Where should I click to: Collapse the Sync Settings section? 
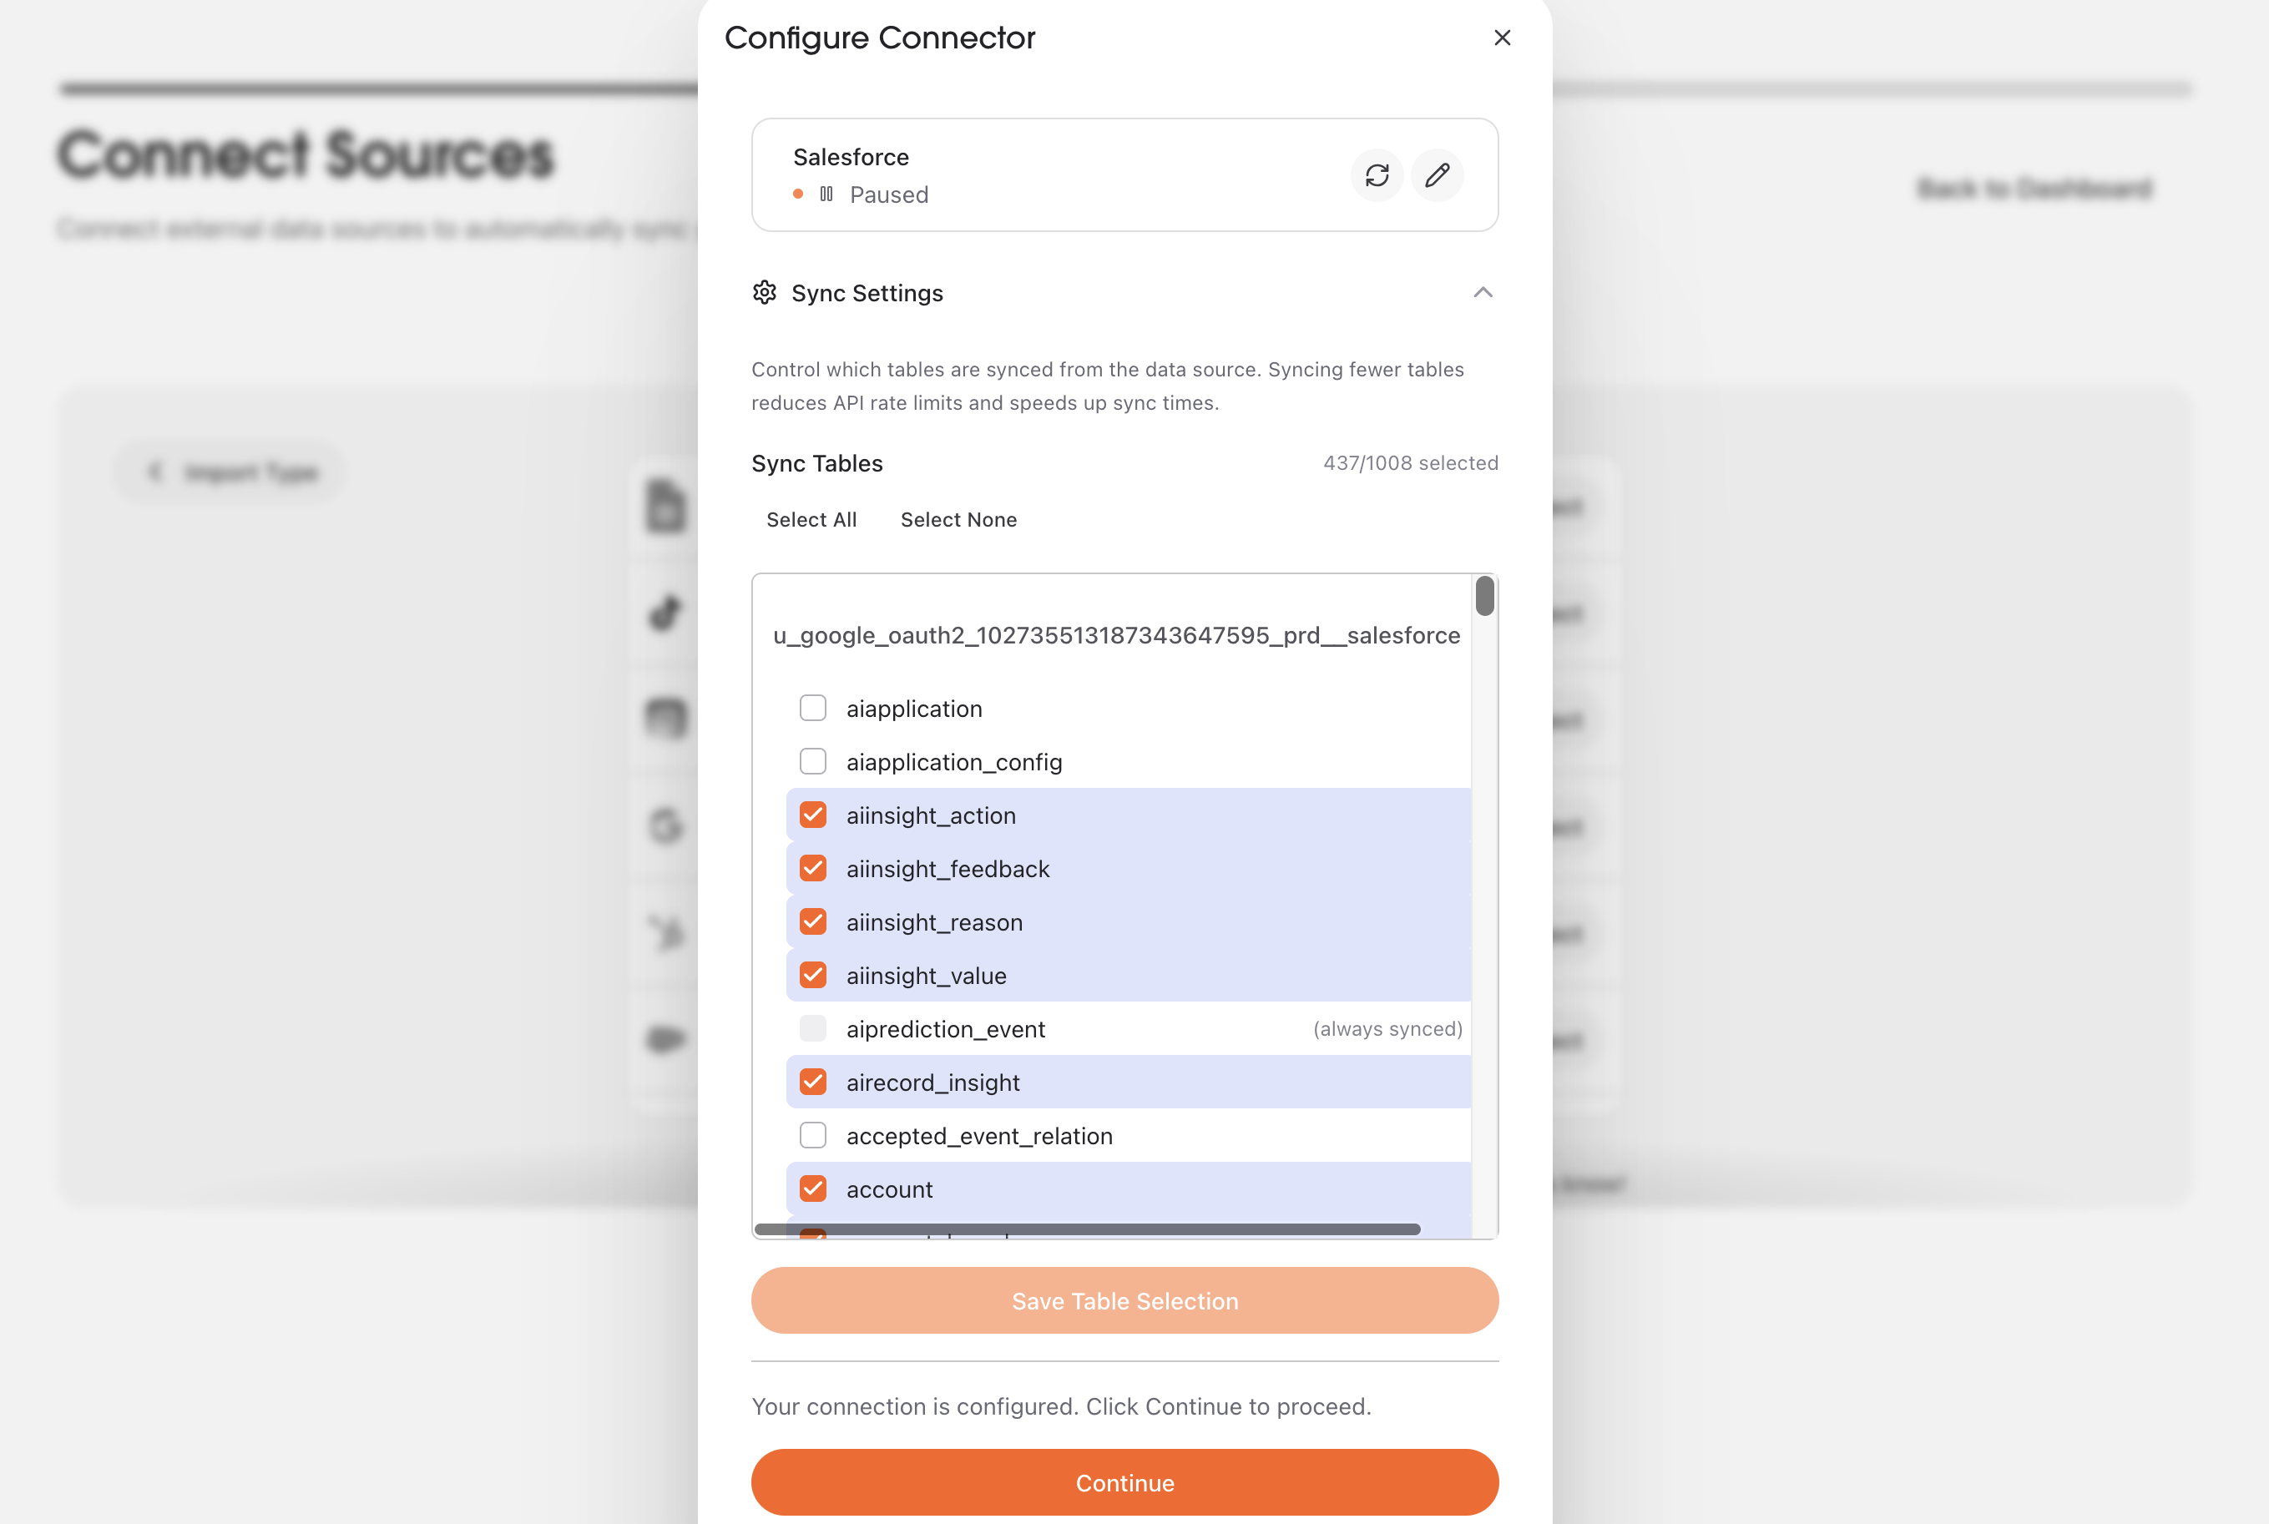click(1482, 293)
